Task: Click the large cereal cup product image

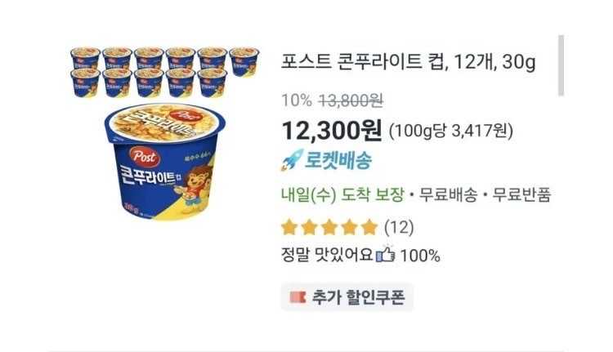Action: click(x=165, y=162)
